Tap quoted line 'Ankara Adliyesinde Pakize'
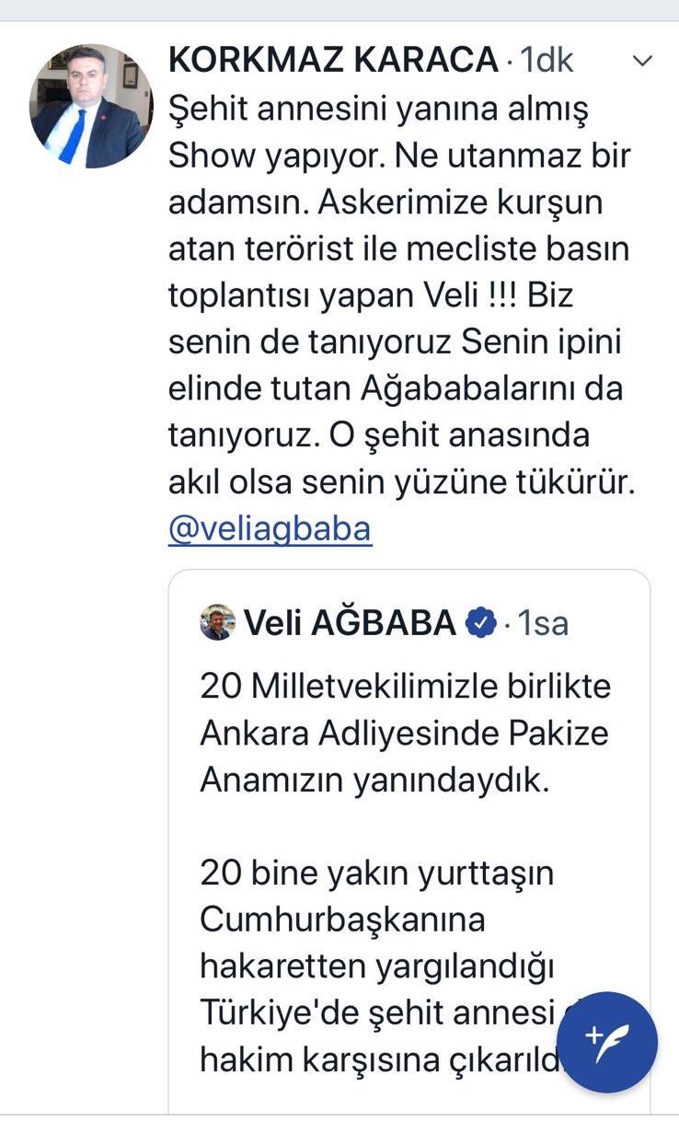The width and height of the screenshot is (679, 1122). tap(405, 734)
